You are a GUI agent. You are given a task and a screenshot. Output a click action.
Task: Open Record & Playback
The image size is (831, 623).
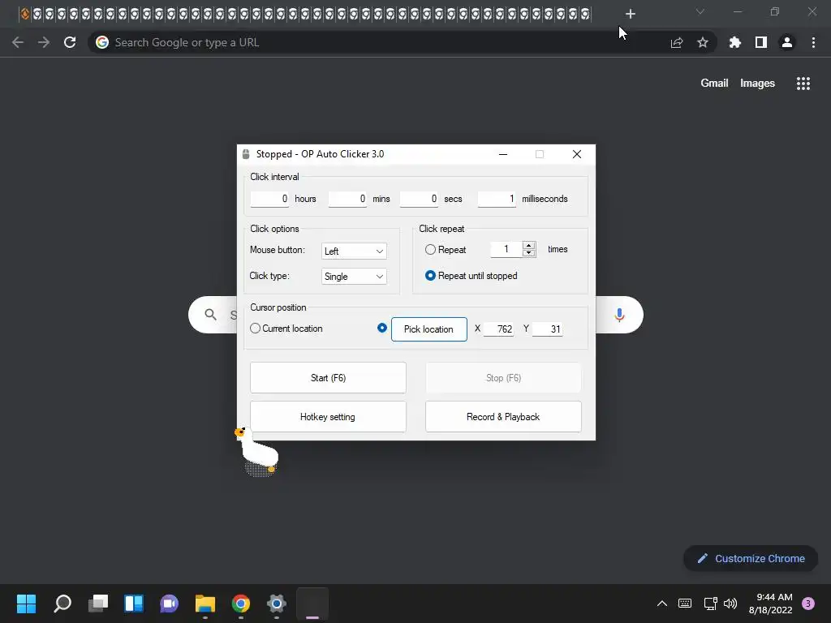pos(503,417)
